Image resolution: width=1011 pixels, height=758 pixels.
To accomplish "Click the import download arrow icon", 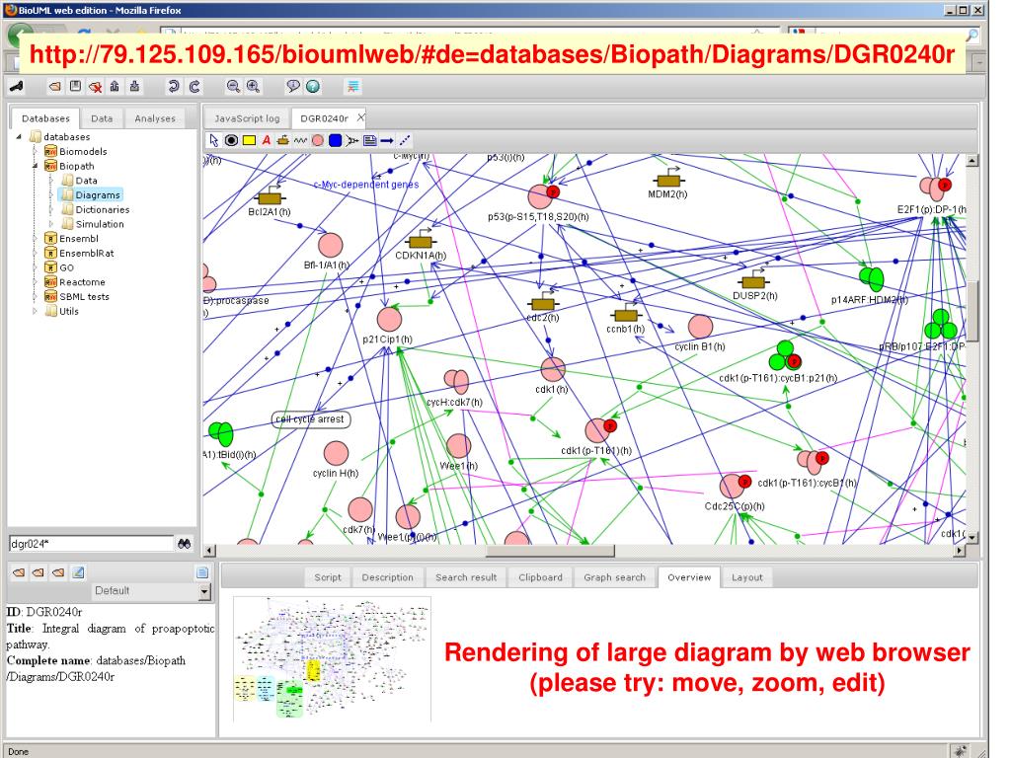I will (x=134, y=87).
